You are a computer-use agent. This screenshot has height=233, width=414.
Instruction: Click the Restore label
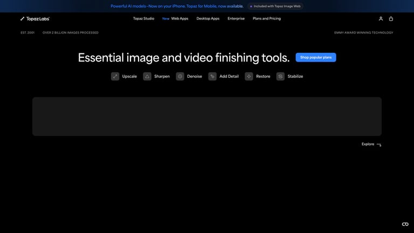pyautogui.click(x=263, y=77)
